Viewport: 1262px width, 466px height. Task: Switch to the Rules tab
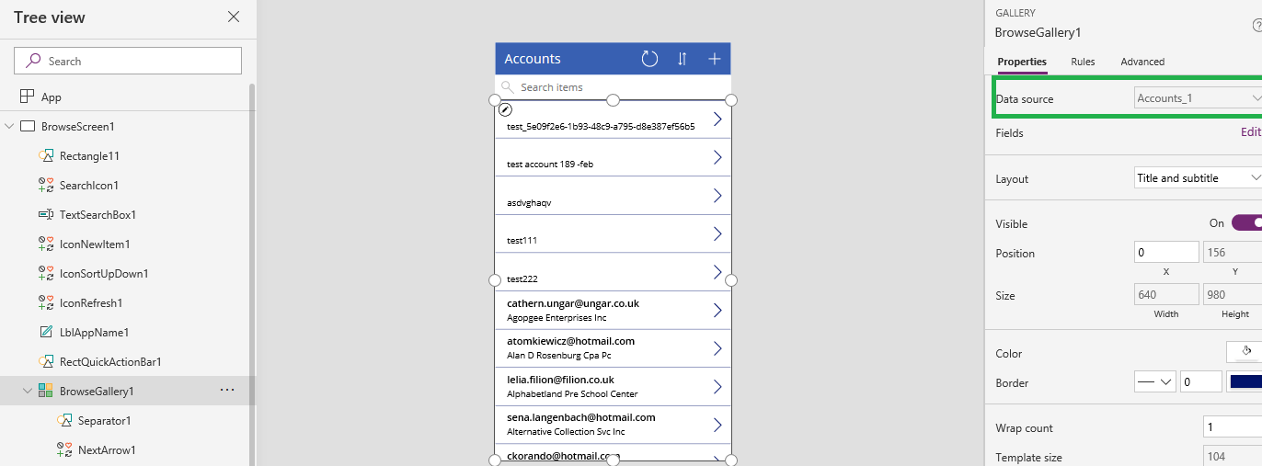[x=1083, y=62]
